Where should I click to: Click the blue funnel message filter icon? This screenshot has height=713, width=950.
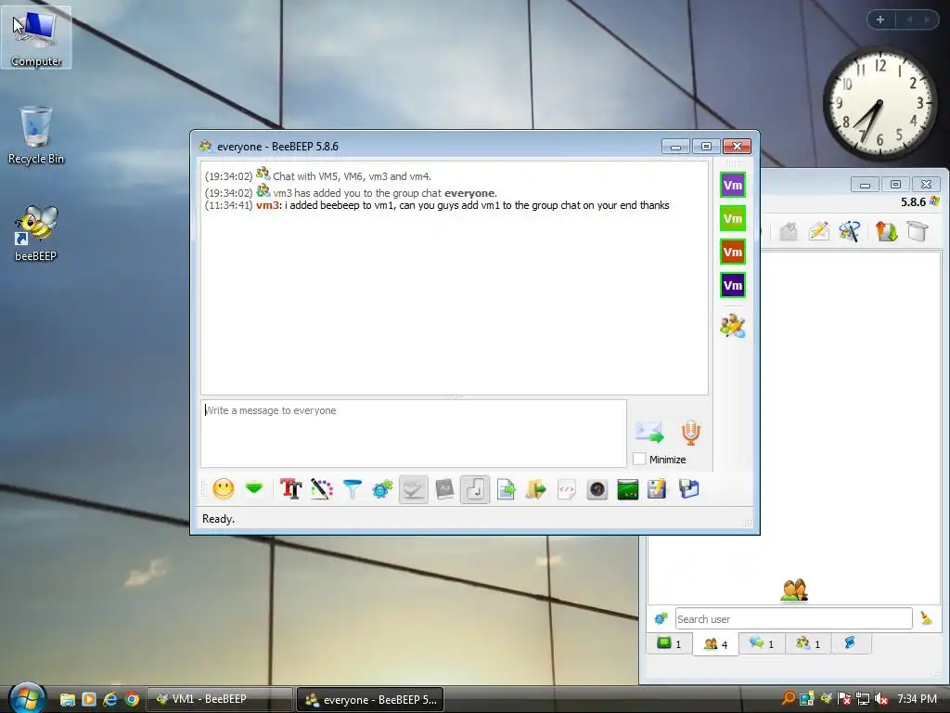tap(352, 488)
